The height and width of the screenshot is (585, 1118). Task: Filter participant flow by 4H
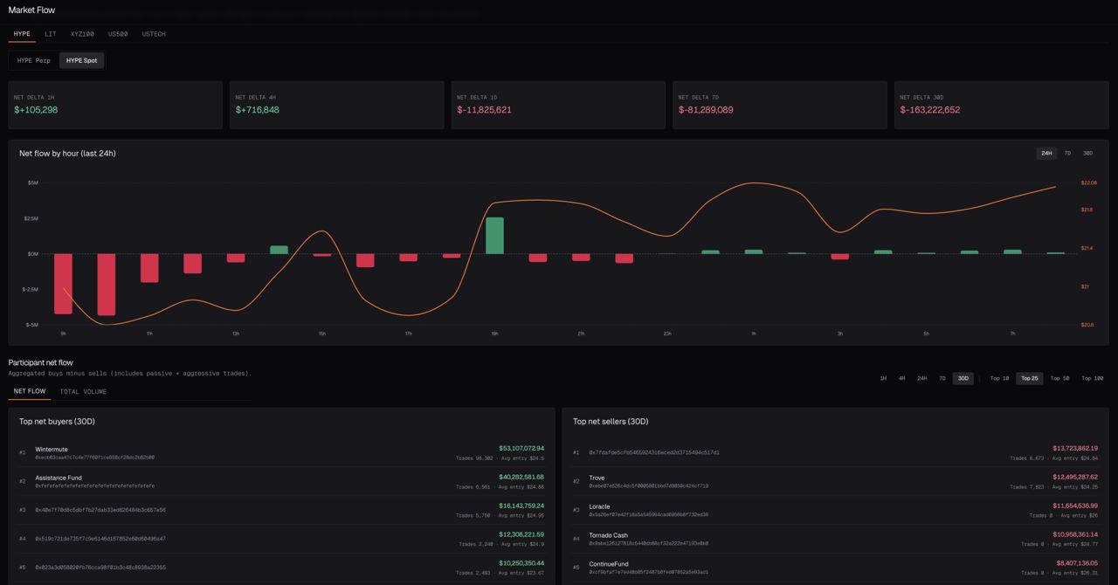coord(901,378)
